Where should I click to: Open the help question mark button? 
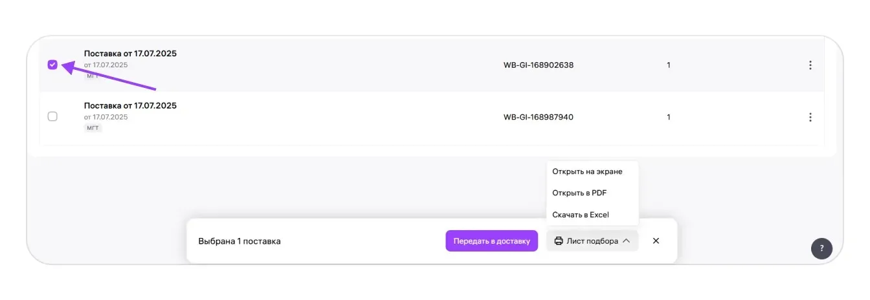pos(821,248)
